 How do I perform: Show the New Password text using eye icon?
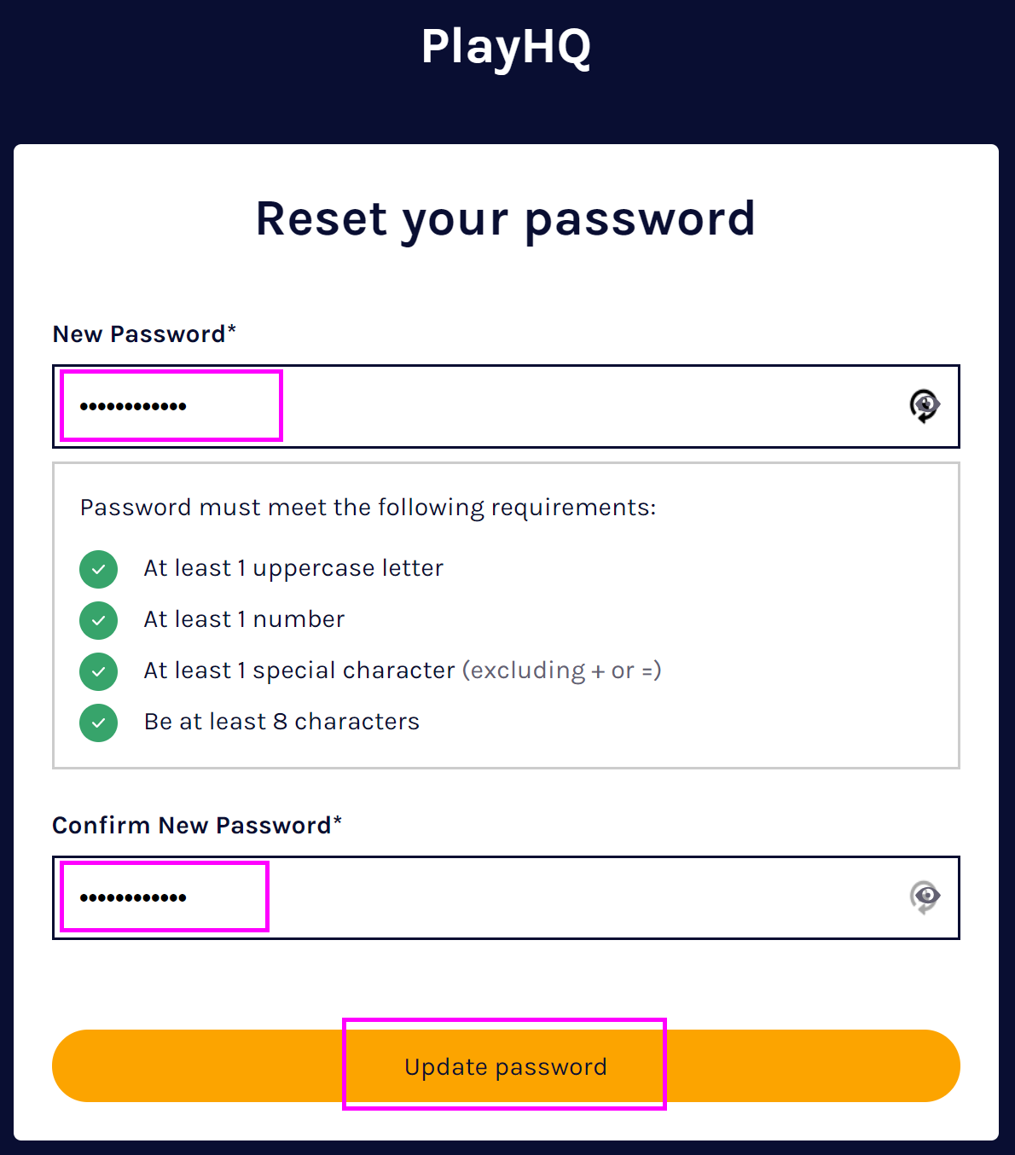(924, 405)
